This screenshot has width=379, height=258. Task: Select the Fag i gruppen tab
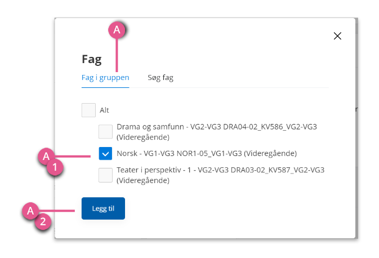point(105,78)
